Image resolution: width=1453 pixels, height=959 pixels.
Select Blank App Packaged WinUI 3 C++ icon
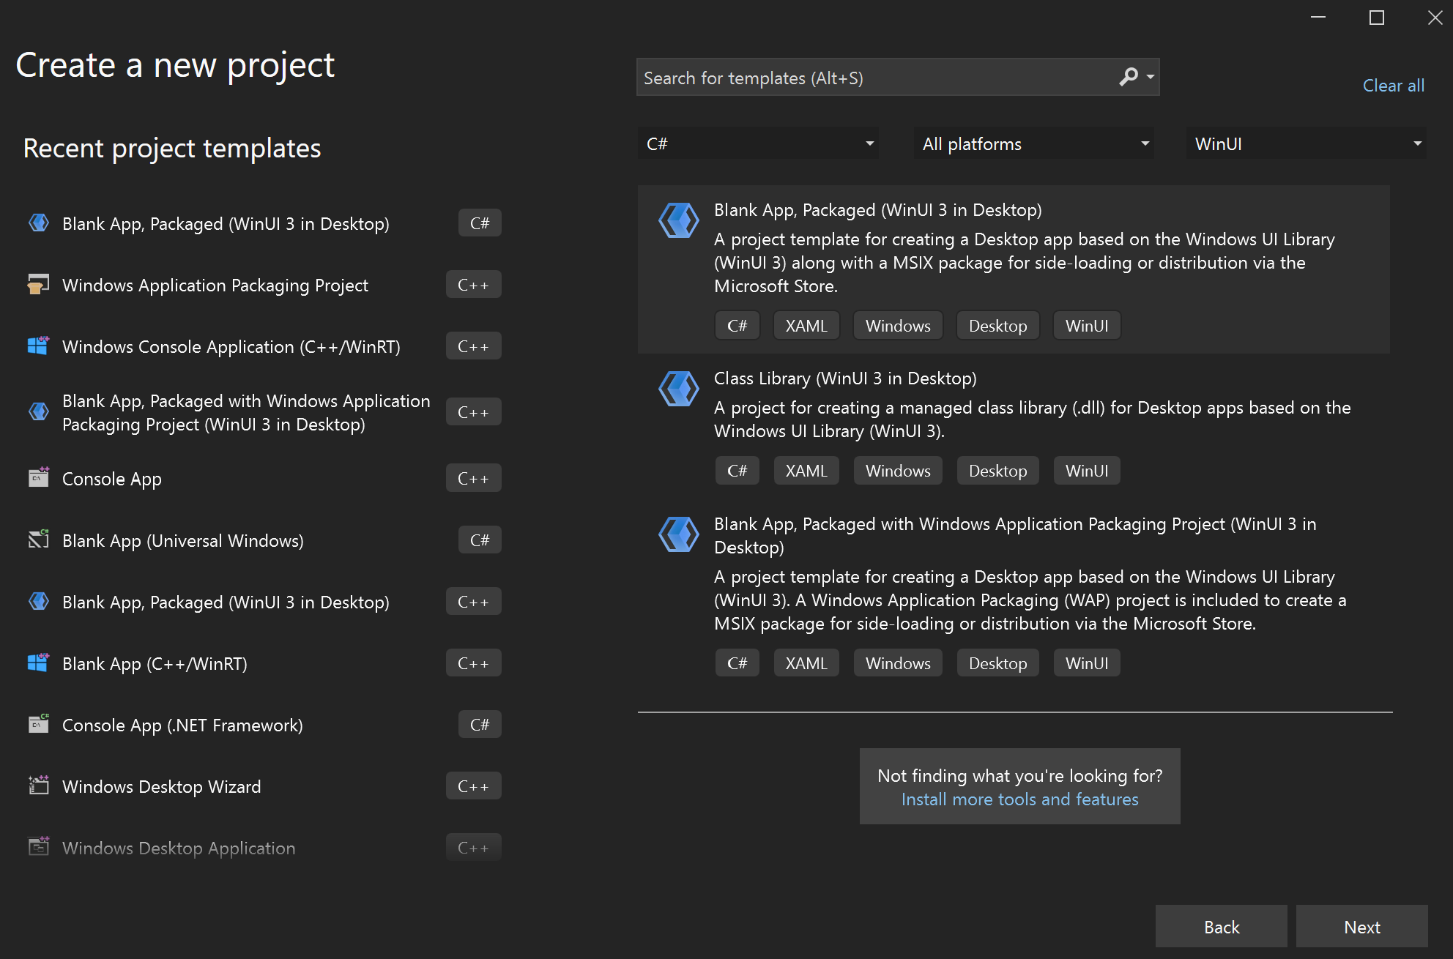pos(37,600)
